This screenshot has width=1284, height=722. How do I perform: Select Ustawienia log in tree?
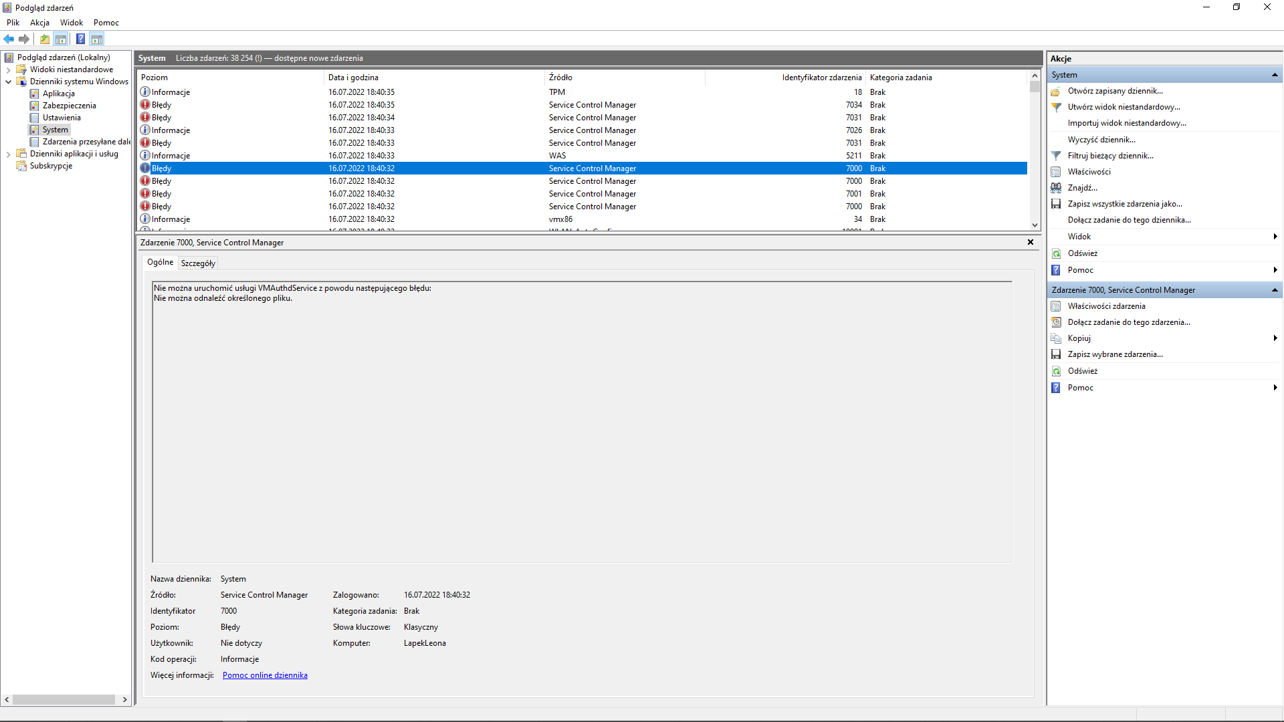62,118
